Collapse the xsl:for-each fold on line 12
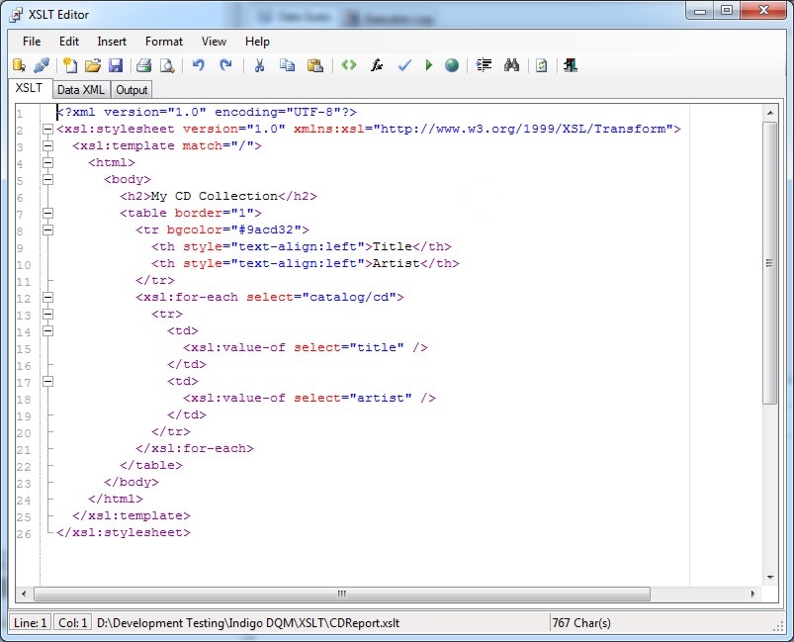 pos(47,297)
